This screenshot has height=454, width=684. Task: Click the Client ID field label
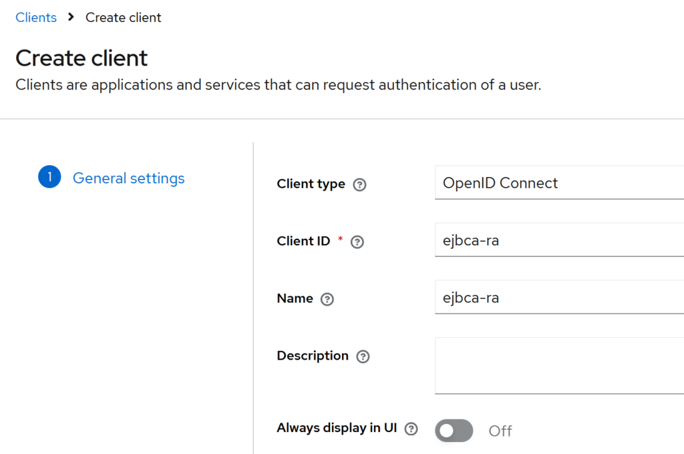(x=303, y=241)
